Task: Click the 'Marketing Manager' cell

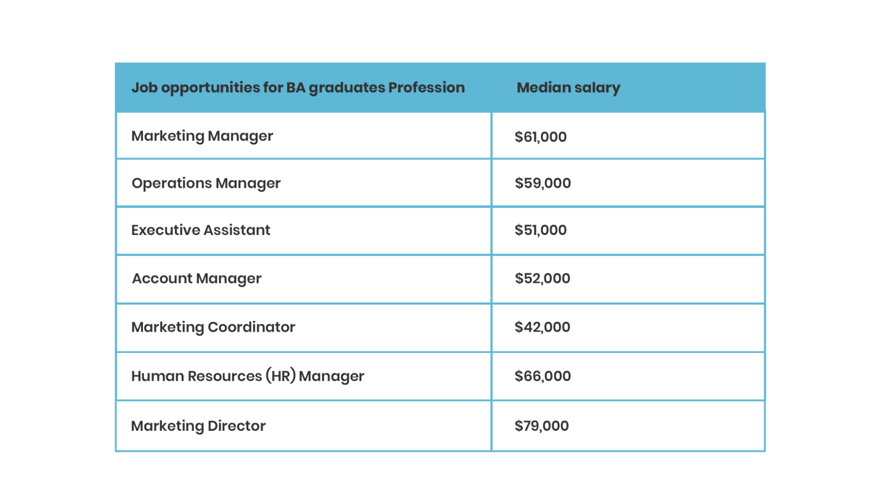Action: pyautogui.click(x=202, y=136)
